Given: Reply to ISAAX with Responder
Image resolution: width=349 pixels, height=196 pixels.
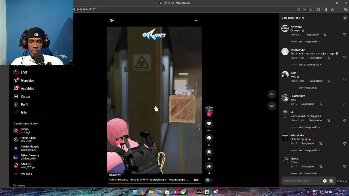Looking at the screenshot, I should [308, 167].
